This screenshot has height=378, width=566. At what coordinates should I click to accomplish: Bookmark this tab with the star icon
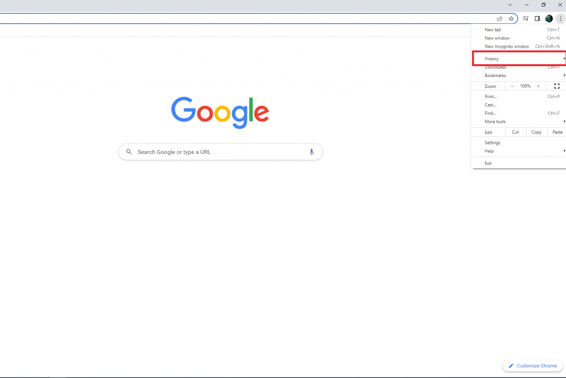(511, 19)
